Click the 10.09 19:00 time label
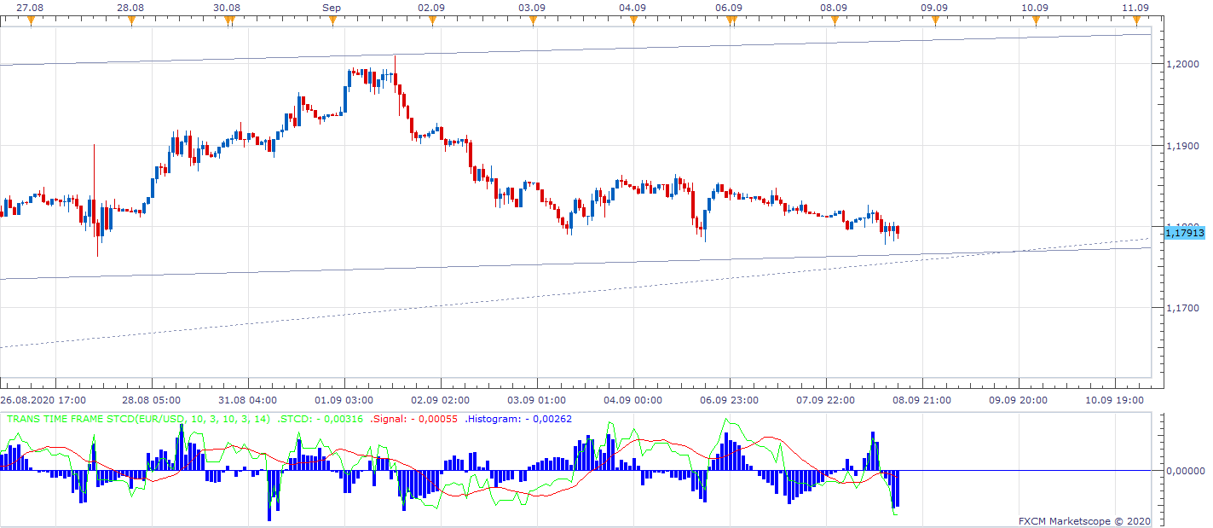The height and width of the screenshot is (528, 1213). (x=1115, y=399)
